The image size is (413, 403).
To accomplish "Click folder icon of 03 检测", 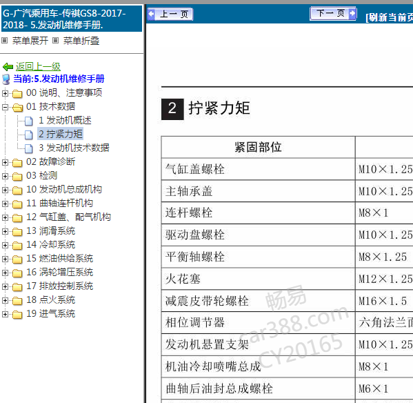I will pyautogui.click(x=17, y=177).
